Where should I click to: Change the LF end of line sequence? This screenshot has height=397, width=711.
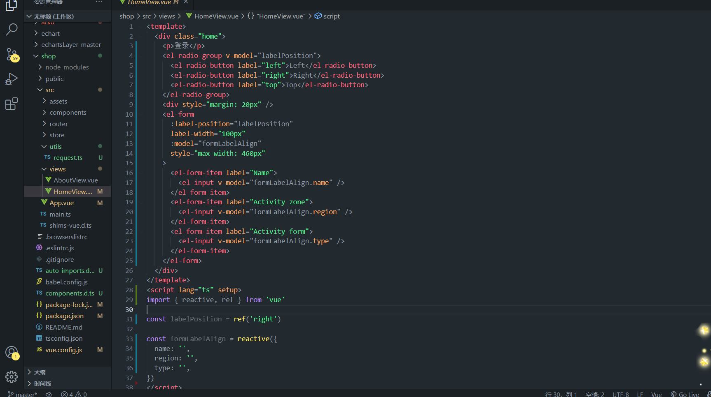pos(640,394)
